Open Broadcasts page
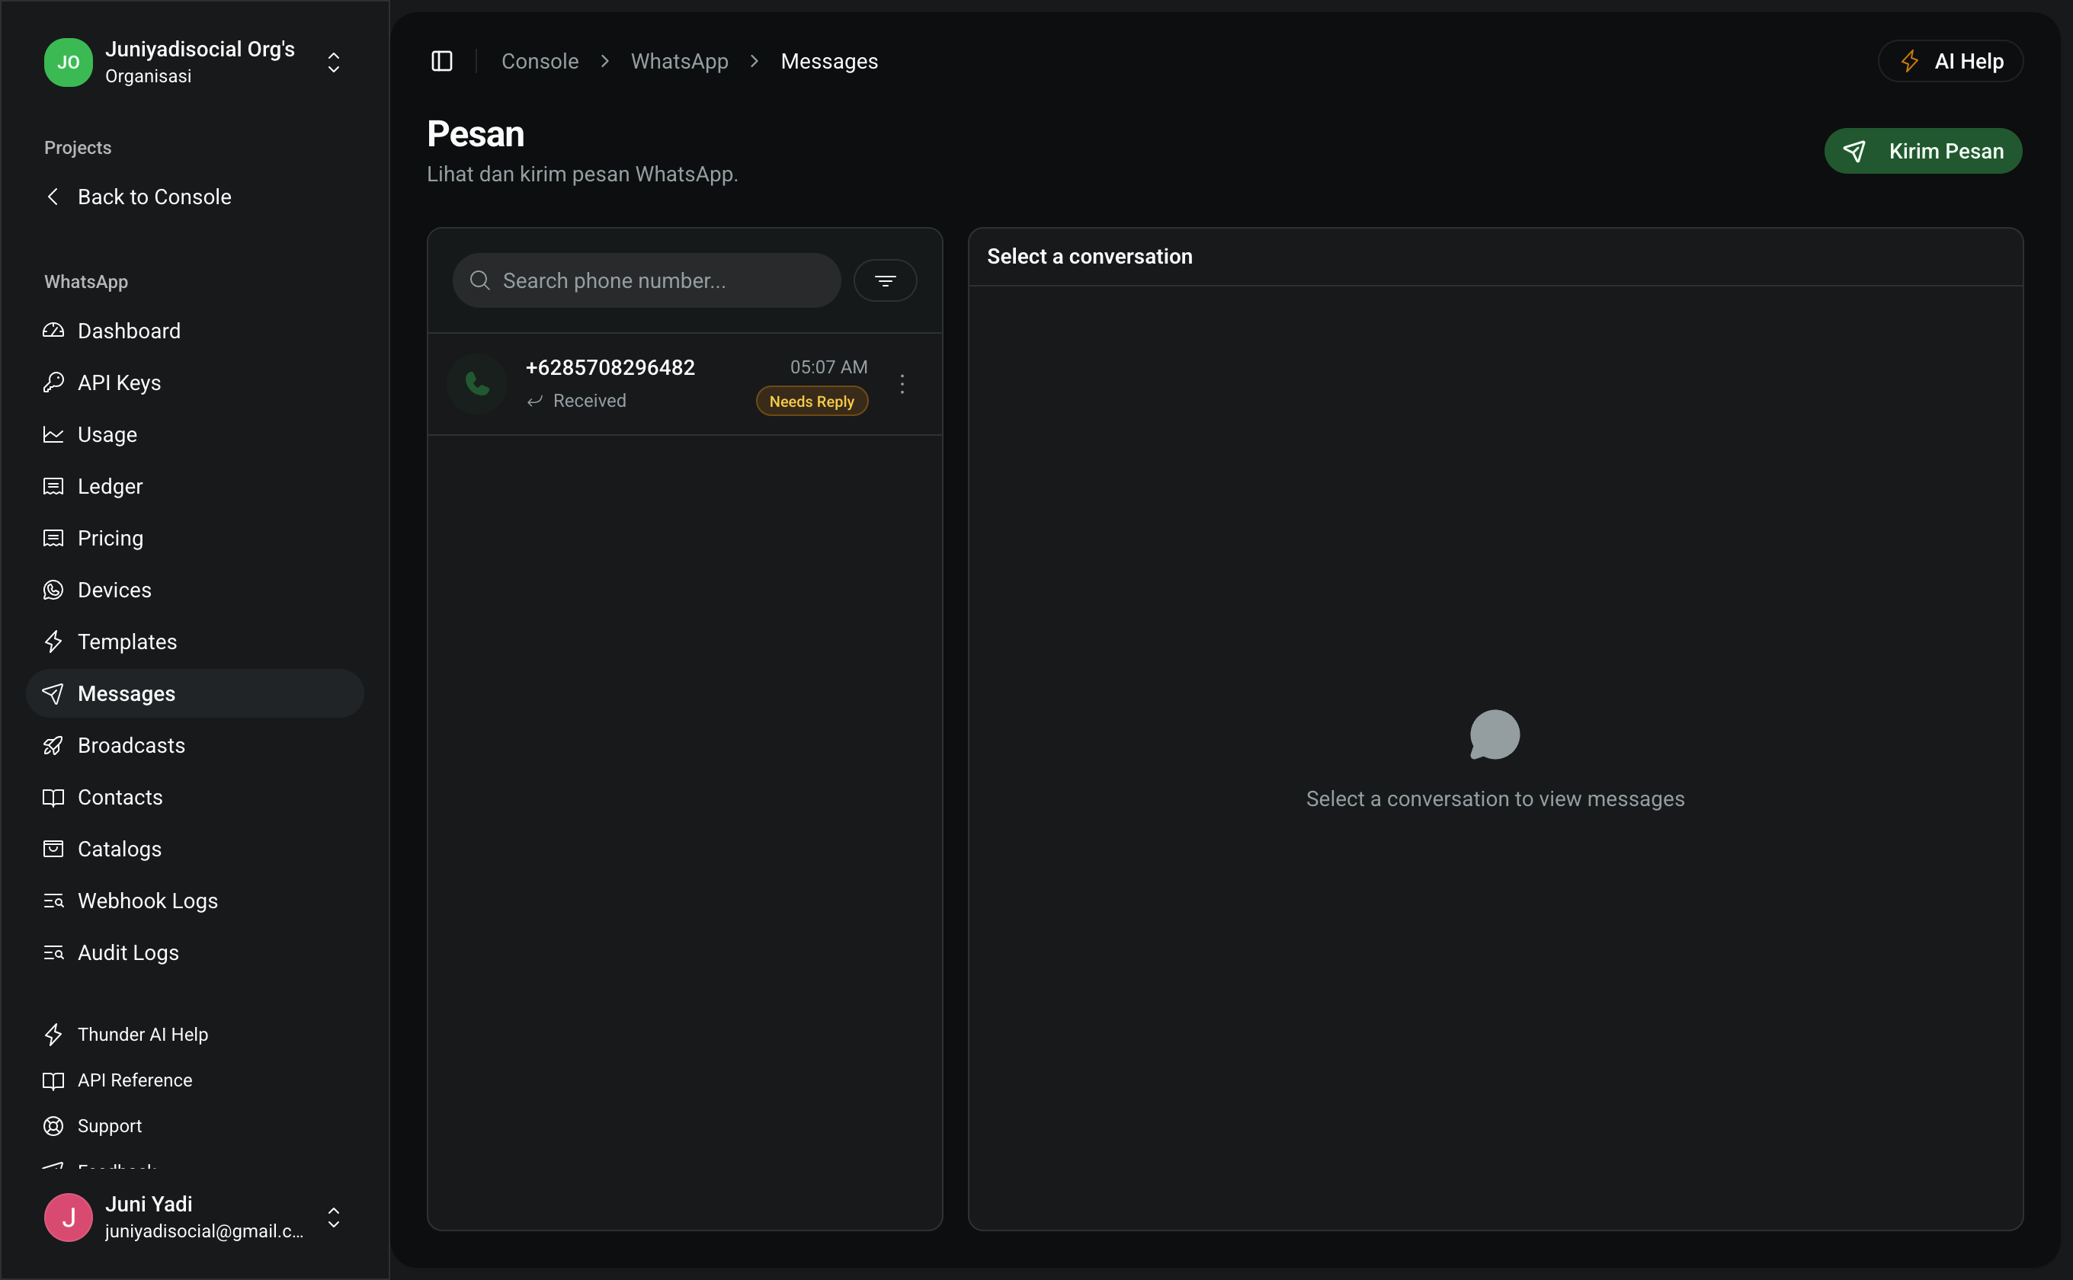The image size is (2073, 1280). point(195,745)
